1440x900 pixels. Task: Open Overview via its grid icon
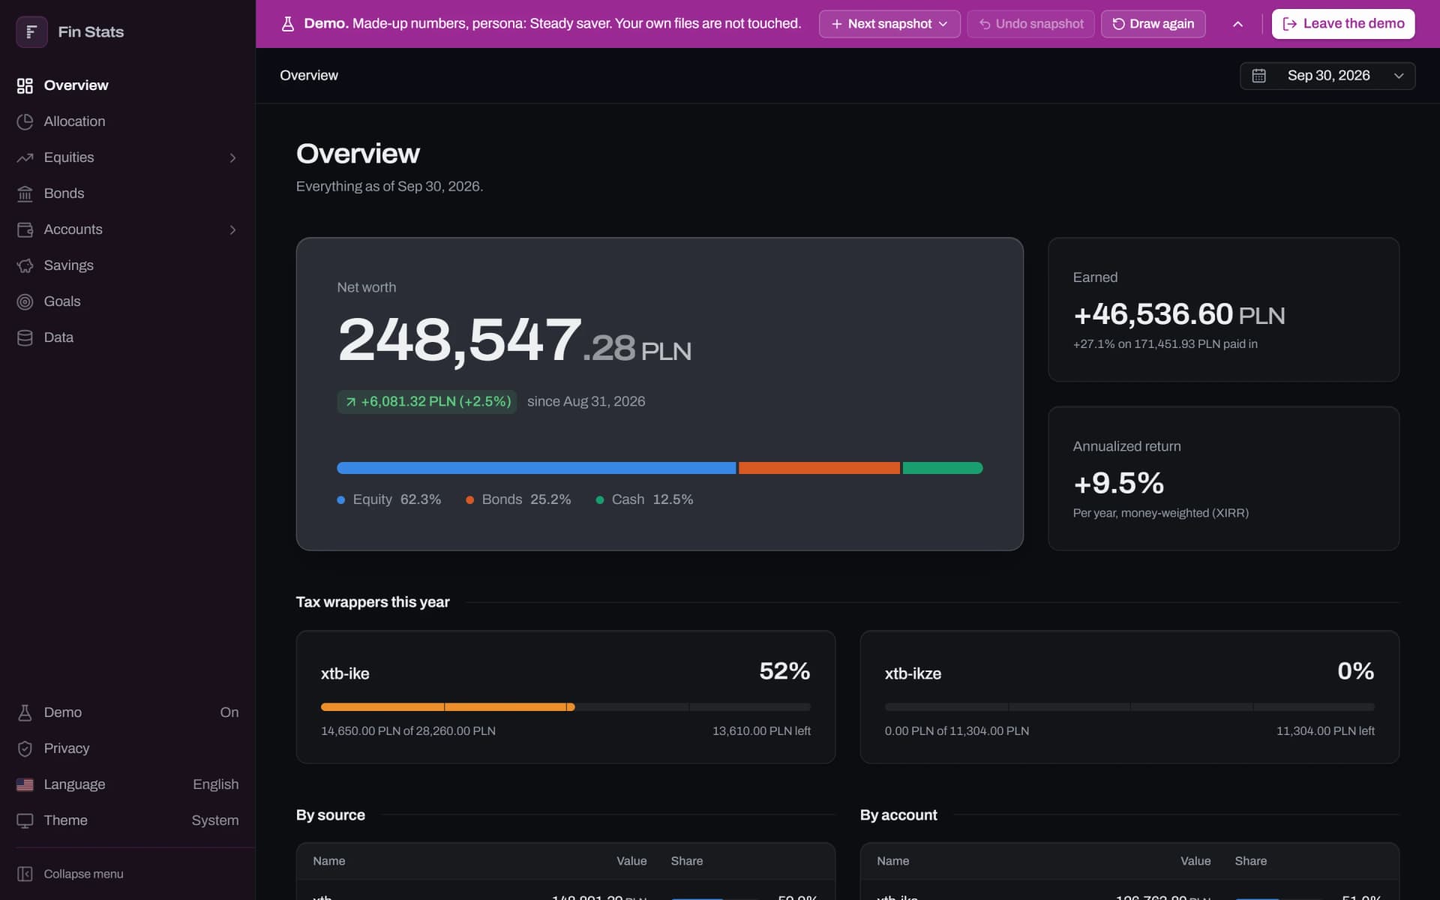coord(25,85)
